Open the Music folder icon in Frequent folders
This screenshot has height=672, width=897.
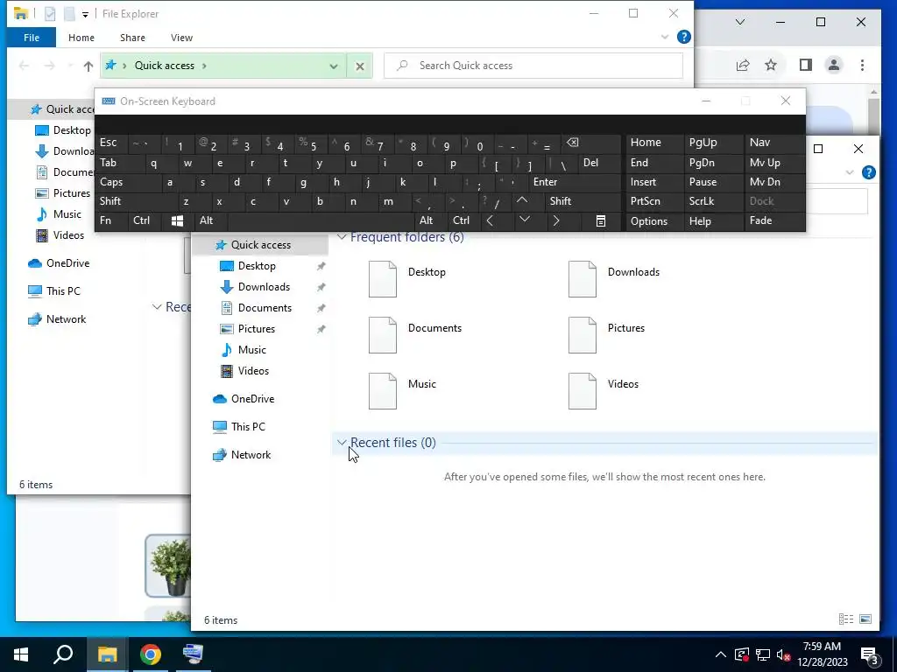click(383, 391)
